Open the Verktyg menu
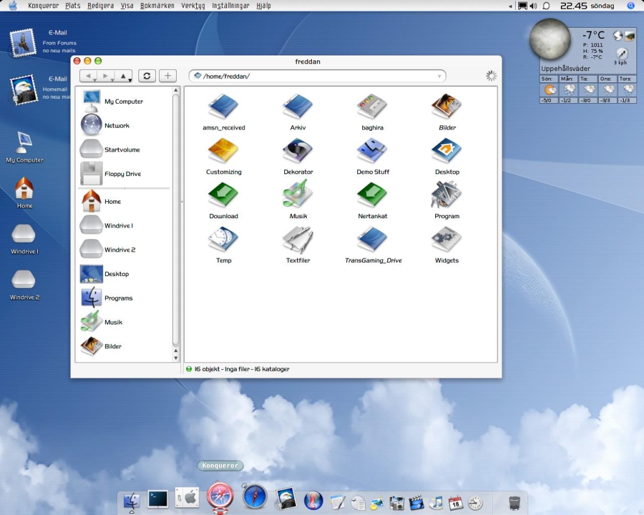The width and height of the screenshot is (644, 515). (x=193, y=6)
